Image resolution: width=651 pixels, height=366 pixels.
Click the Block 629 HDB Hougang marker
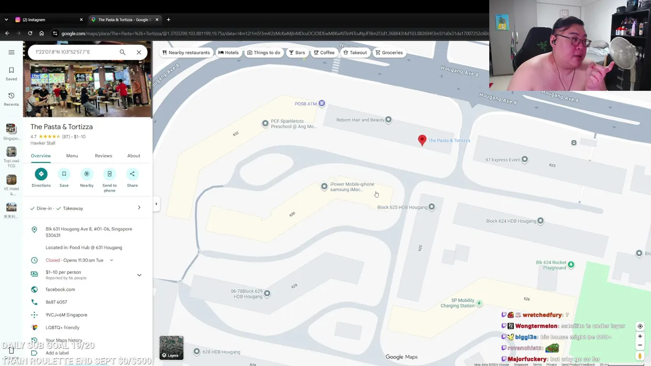pyautogui.click(x=267, y=293)
